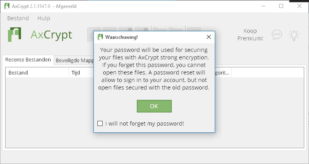
Task: Switch to the Recente Bestanden tab
Action: coord(28,60)
